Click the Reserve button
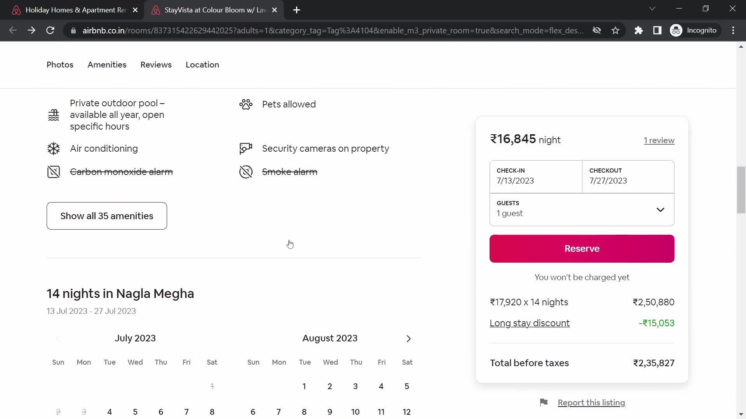The image size is (746, 419). tap(582, 248)
